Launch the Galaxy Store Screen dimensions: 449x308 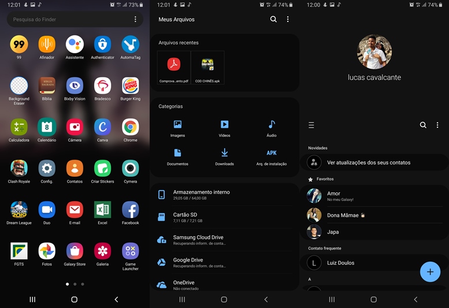click(x=75, y=251)
